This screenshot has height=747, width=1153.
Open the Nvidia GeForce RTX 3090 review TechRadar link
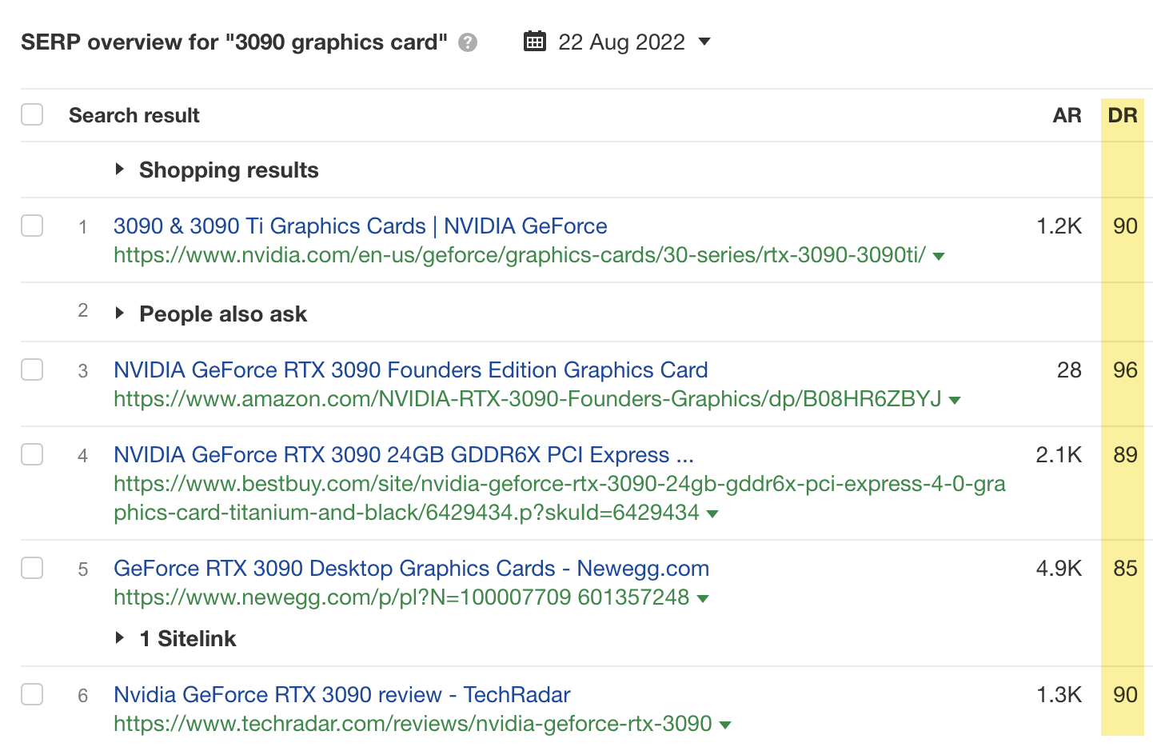pos(341,694)
